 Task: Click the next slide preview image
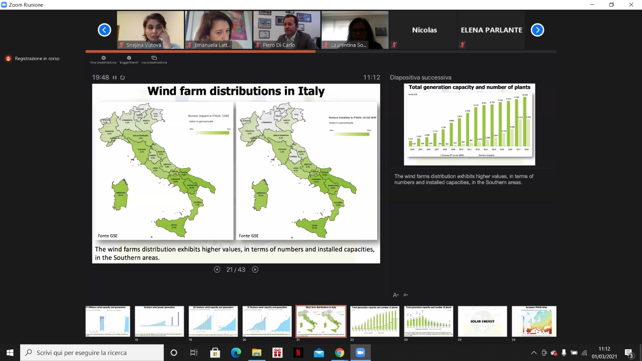(469, 124)
